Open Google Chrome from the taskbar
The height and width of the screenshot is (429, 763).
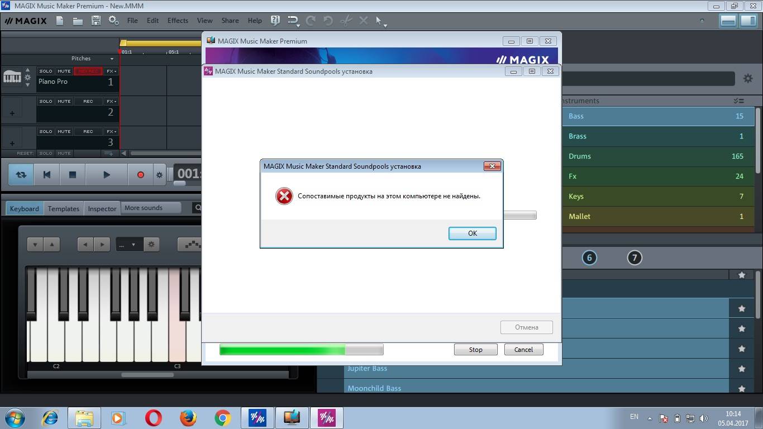click(222, 418)
